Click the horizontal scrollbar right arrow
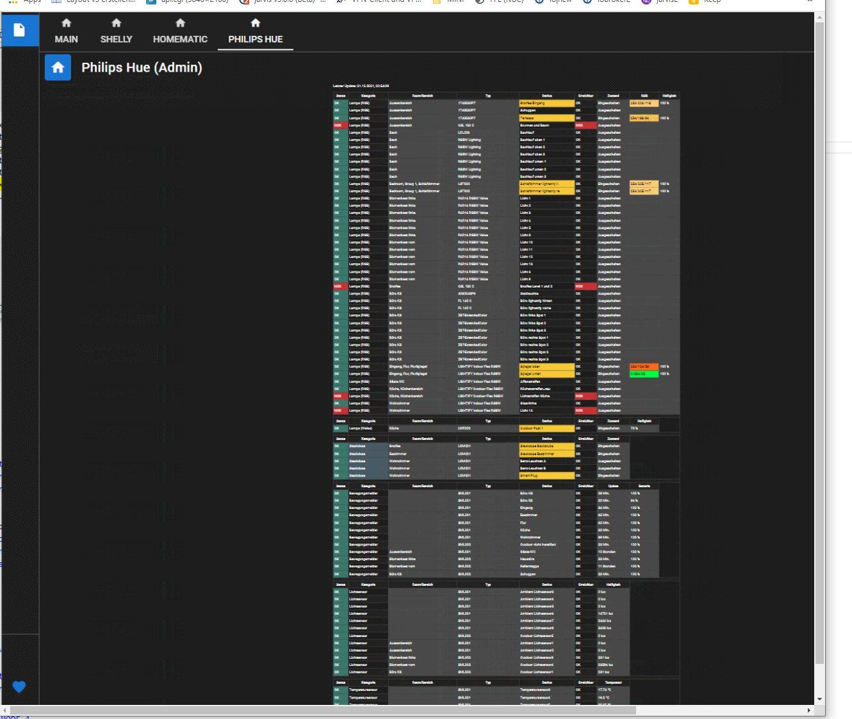Viewport: 852px width, 719px height. point(809,710)
